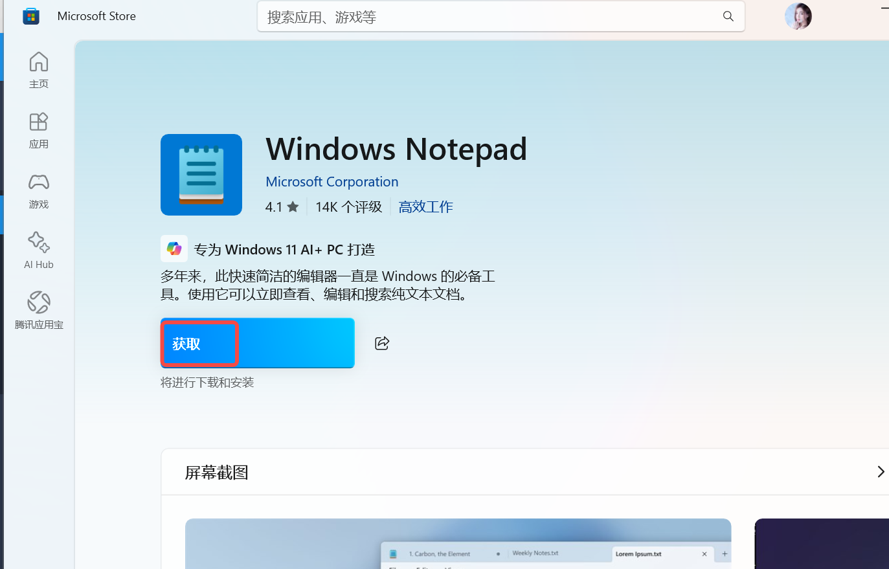Screen dimensions: 889x569
Task: Click the Microsoft Store logo icon
Action: point(30,16)
